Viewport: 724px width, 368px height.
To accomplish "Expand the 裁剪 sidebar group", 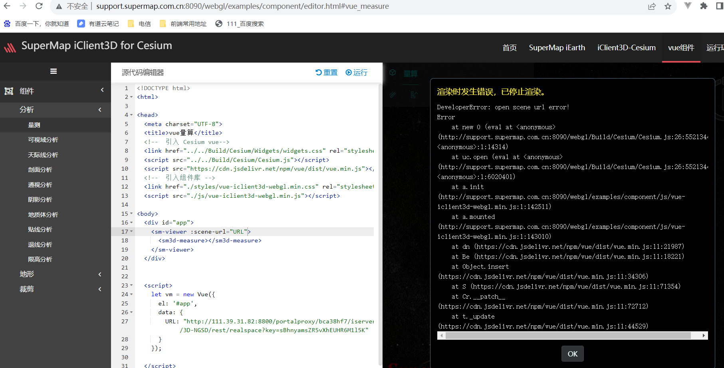I will point(100,289).
